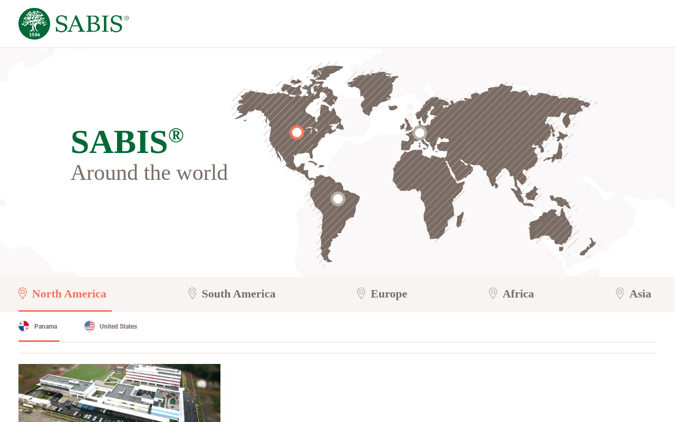Image resolution: width=675 pixels, height=422 pixels.
Task: Open the aerial school campus photo
Action: point(119,393)
